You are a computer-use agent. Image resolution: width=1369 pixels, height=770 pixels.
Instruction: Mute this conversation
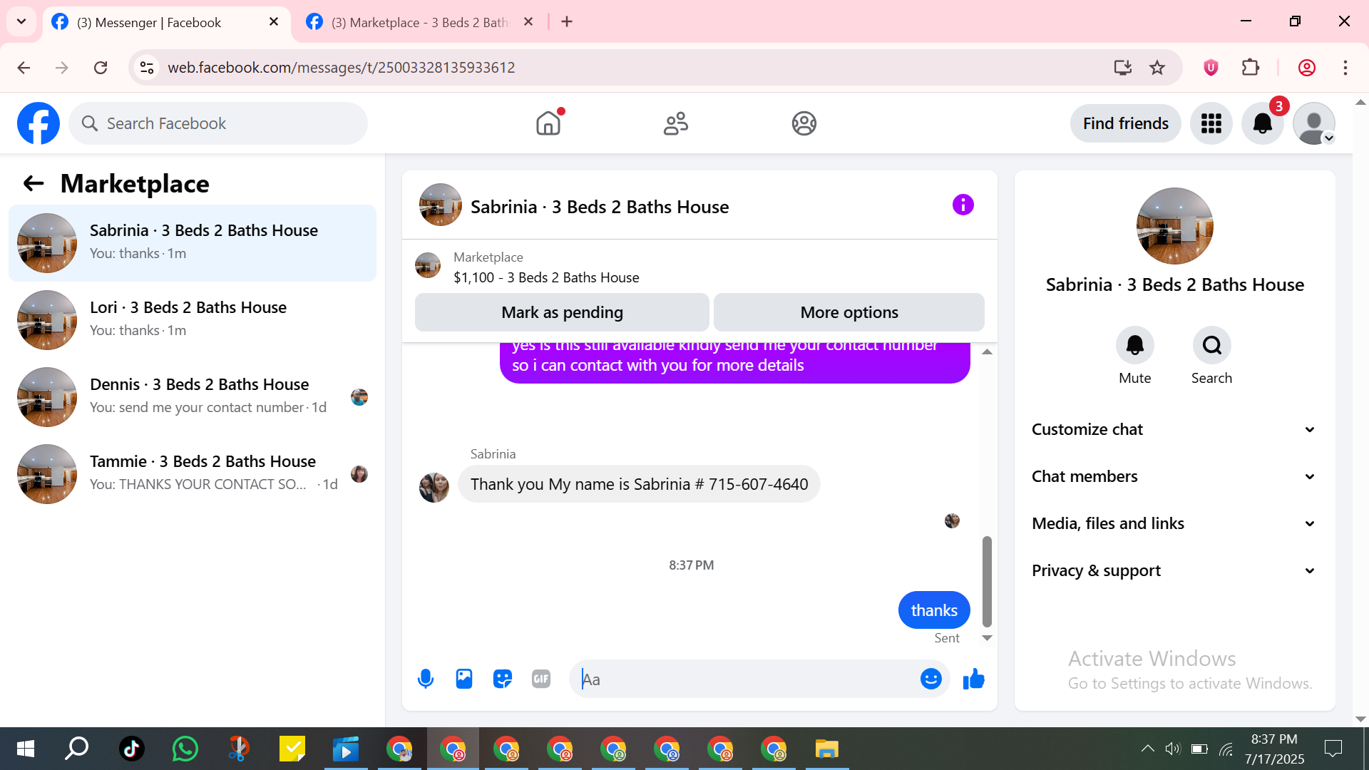(x=1134, y=346)
